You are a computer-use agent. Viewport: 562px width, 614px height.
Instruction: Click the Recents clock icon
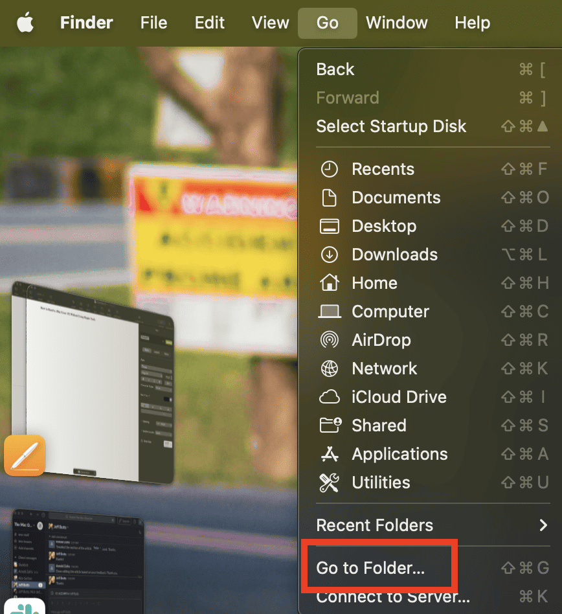click(330, 169)
